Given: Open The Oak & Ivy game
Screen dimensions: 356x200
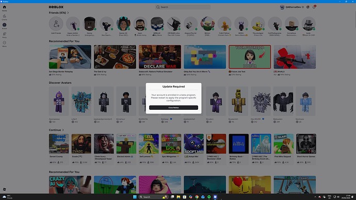Looking at the screenshot, I should tap(115, 57).
